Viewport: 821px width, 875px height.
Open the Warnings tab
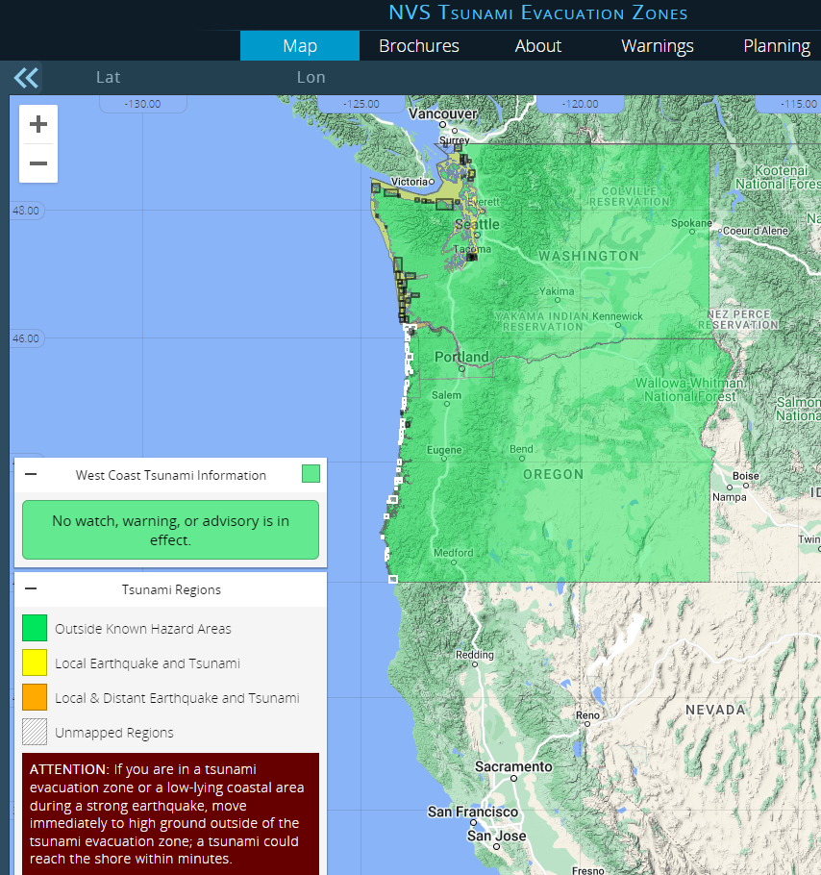[x=657, y=45]
